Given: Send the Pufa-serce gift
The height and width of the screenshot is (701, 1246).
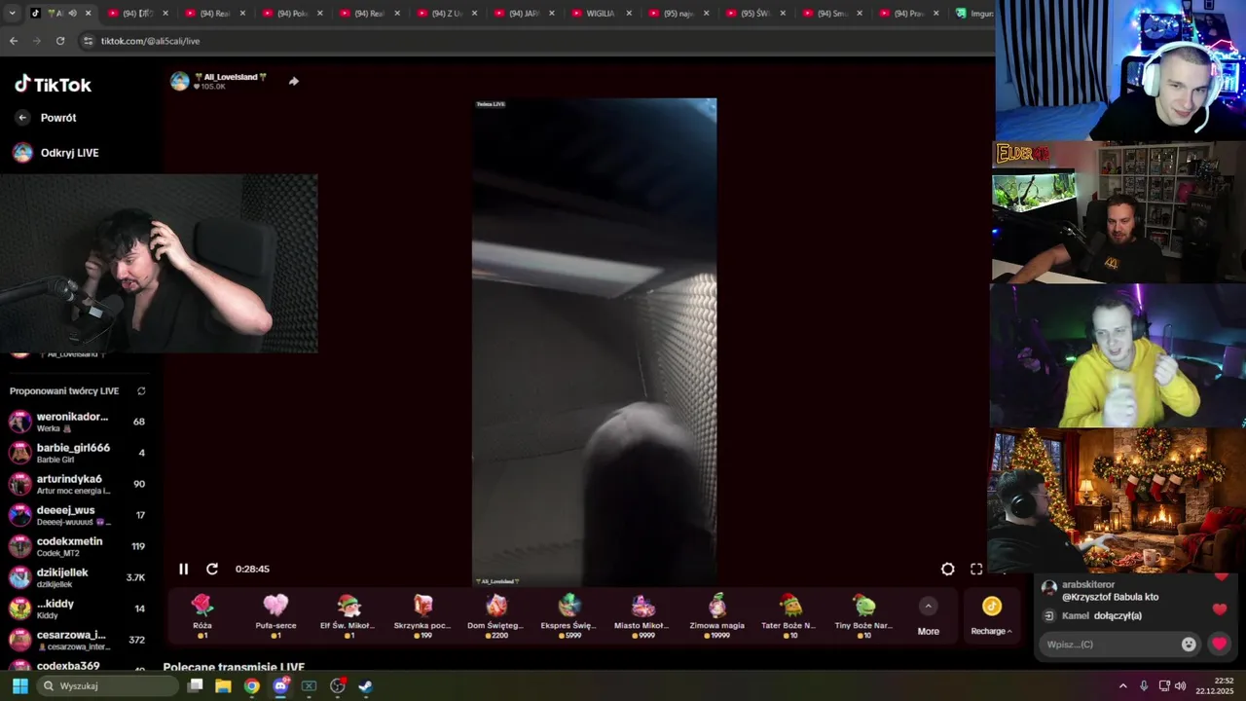Looking at the screenshot, I should 275,615.
